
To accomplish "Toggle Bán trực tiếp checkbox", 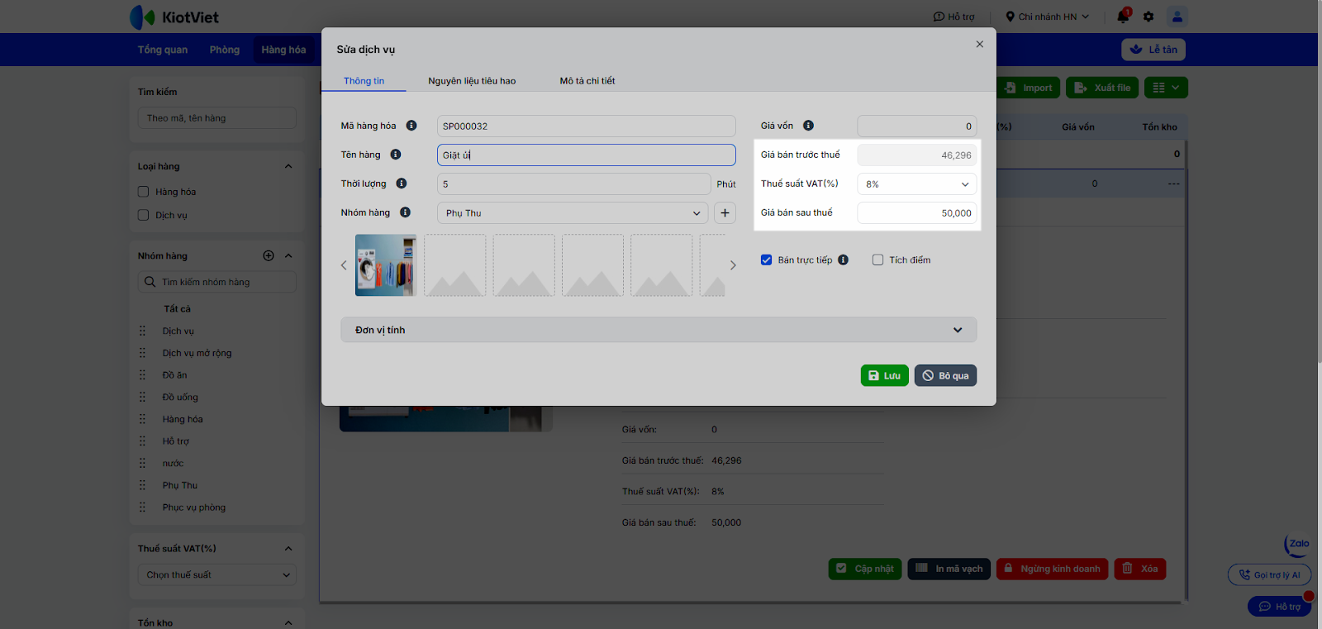I will coord(766,260).
